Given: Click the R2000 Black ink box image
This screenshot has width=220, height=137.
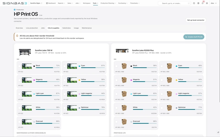Looking at the screenshot, I should [x=124, y=66].
